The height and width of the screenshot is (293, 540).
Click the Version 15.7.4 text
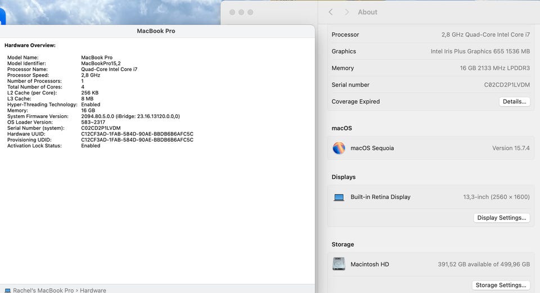511,148
